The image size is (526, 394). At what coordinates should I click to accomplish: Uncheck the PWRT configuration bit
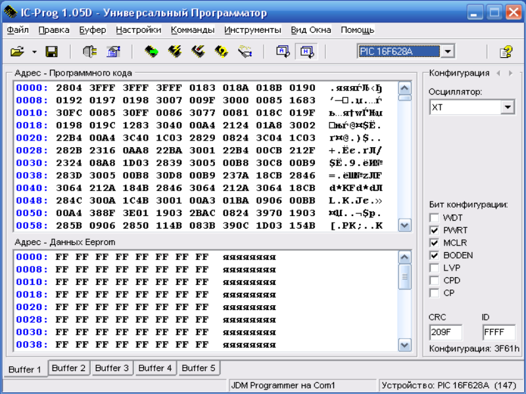point(434,230)
